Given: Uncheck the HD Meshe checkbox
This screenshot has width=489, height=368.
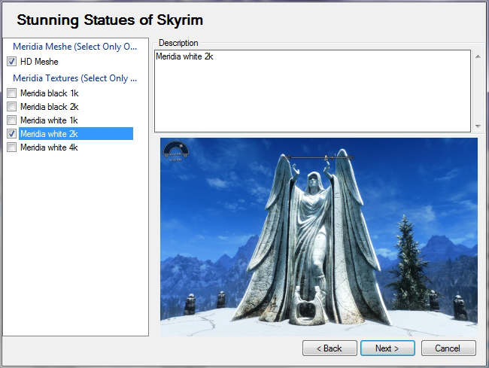Looking at the screenshot, I should [11, 62].
